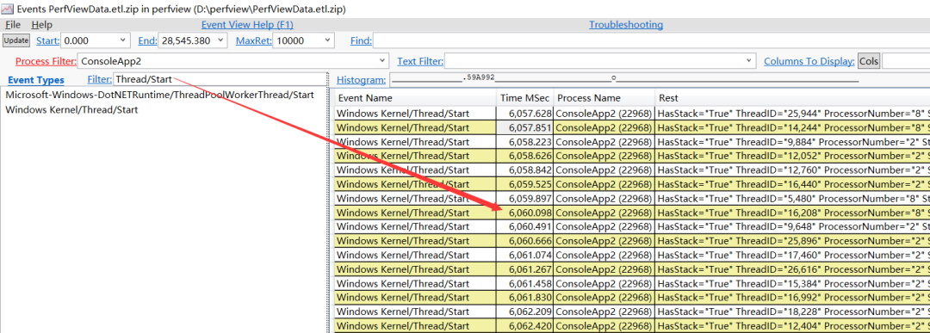Open the Help menu
The image size is (930, 333).
[41, 25]
